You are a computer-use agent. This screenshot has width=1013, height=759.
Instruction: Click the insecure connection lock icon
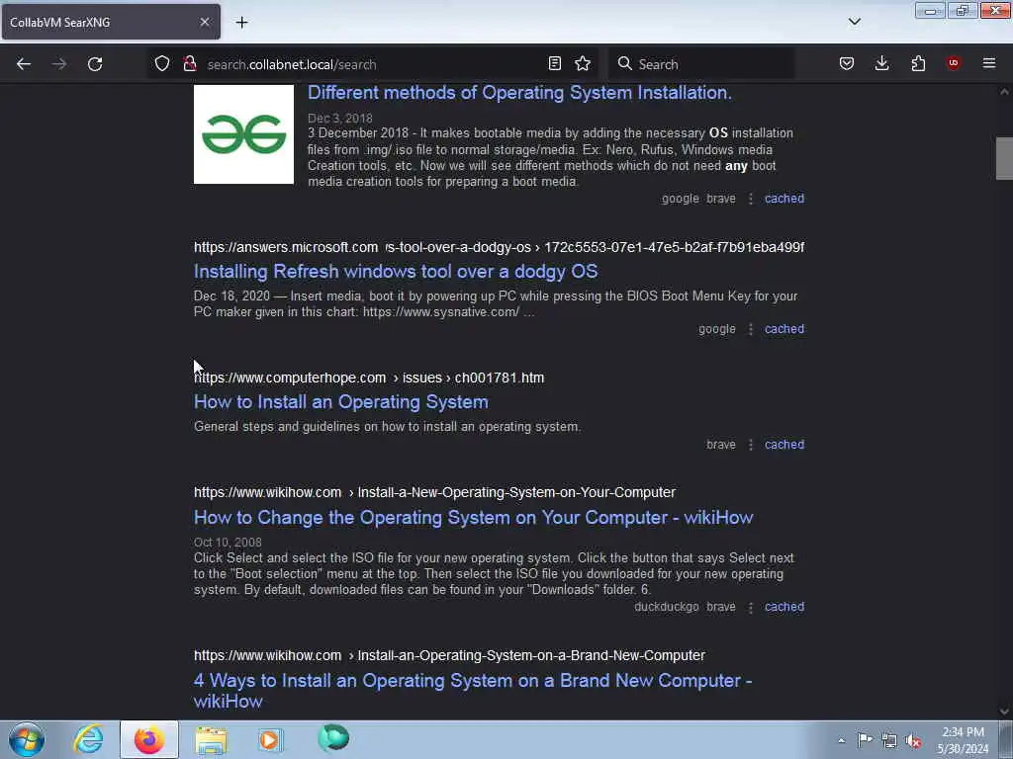189,63
